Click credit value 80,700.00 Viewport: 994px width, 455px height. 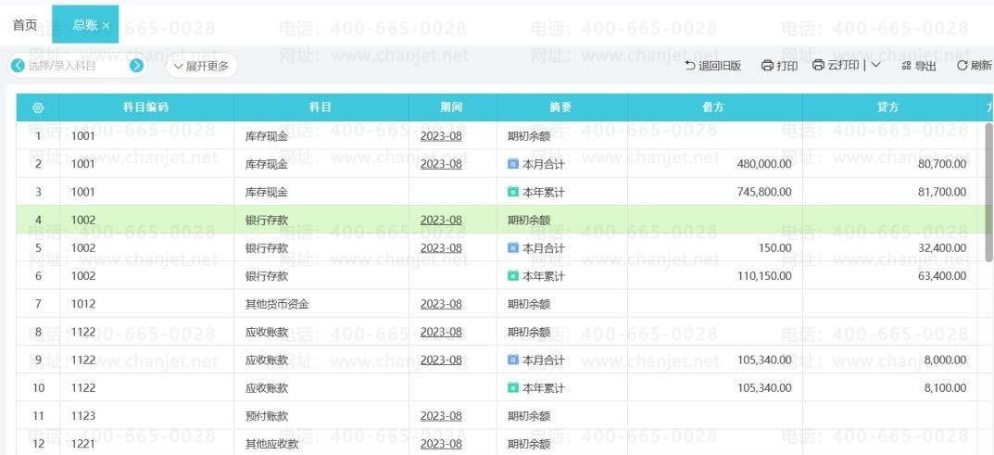(x=943, y=163)
